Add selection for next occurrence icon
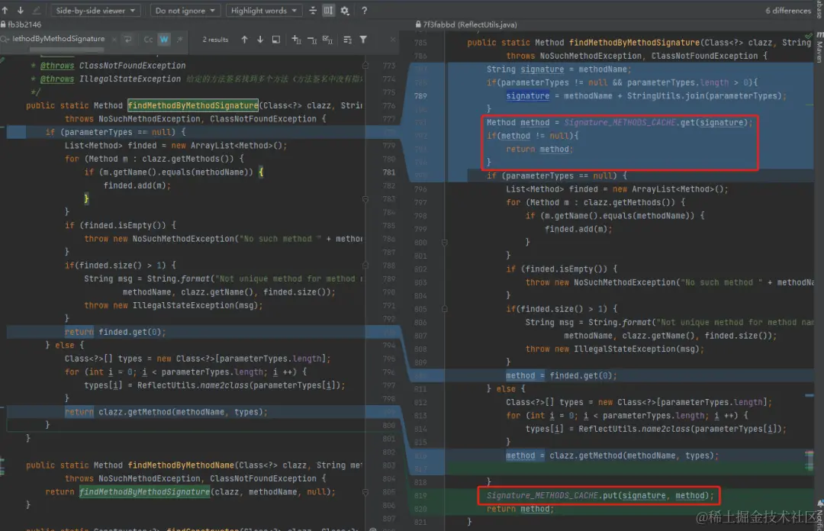 pos(296,40)
